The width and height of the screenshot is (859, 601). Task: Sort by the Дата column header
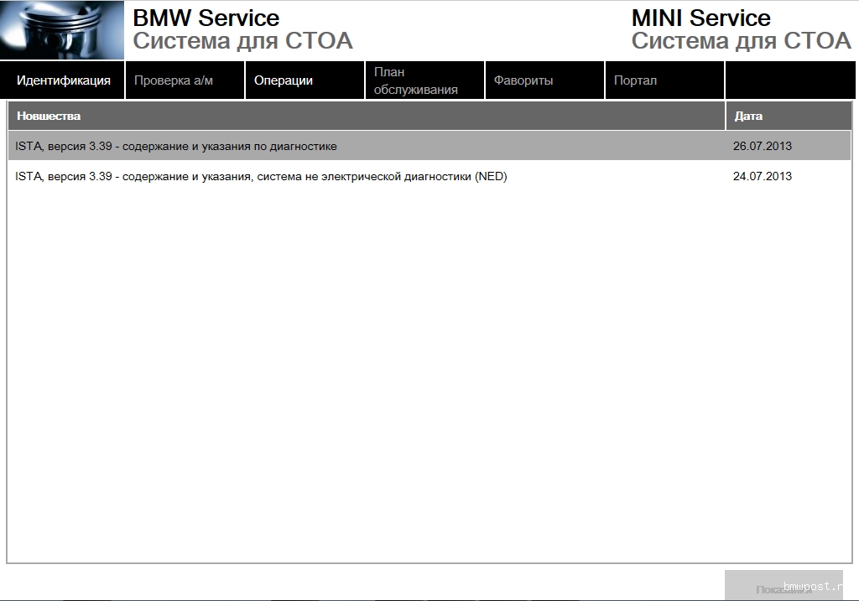tap(788, 116)
